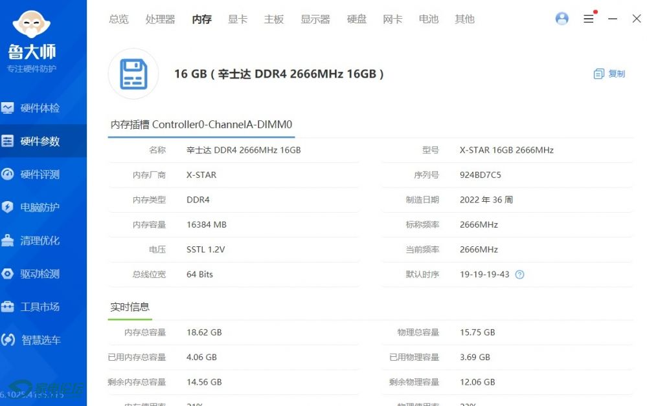Screen dimensions: 647x406
Task: Click 剩余物理容量 value 12.06 GB
Action: coord(477,382)
